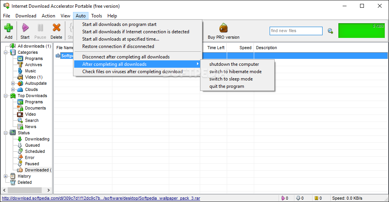Click the Description column header
Viewport: 389px width, 202px height.
pos(267,48)
